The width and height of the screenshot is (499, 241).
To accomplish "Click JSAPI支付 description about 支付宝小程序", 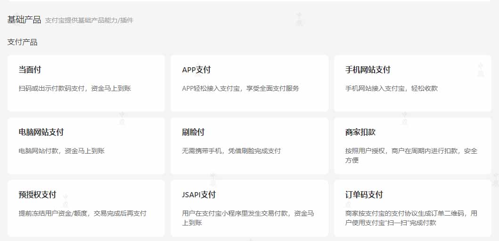I will click(248, 218).
